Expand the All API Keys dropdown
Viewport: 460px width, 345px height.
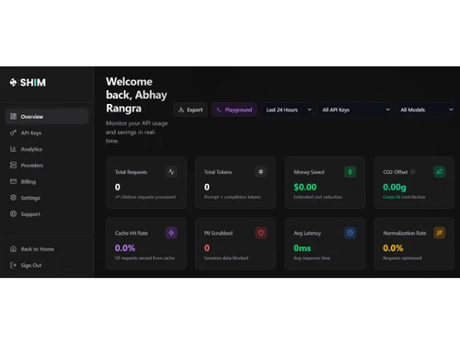[x=355, y=109]
